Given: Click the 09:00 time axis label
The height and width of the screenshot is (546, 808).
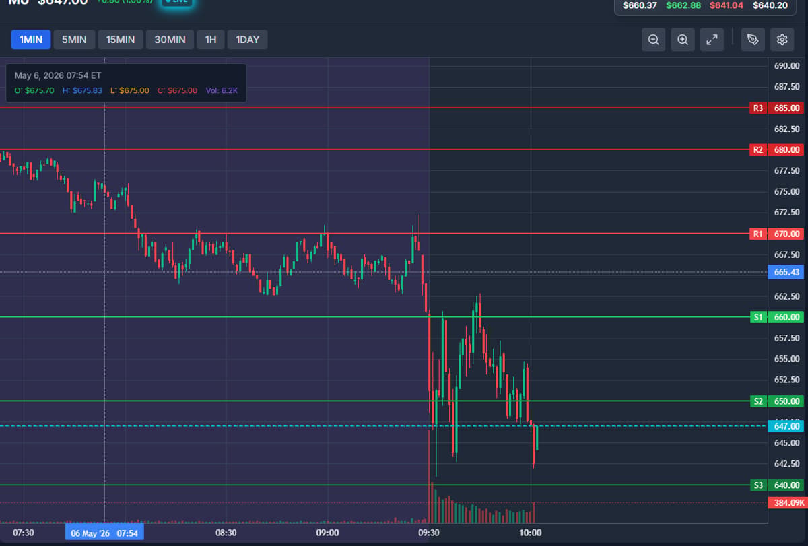Looking at the screenshot, I should [327, 533].
